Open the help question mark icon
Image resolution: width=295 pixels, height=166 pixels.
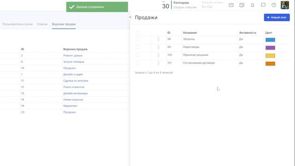point(274,5)
